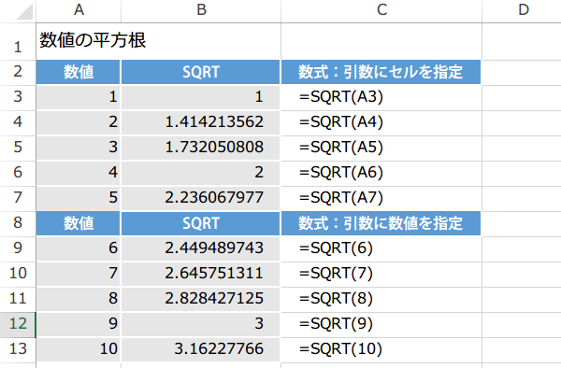
Task: Click cell B6 containing 2
Action: [x=200, y=173]
